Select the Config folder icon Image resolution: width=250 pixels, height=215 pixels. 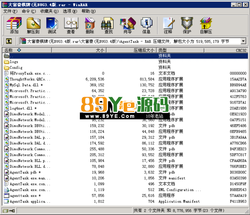6,68
